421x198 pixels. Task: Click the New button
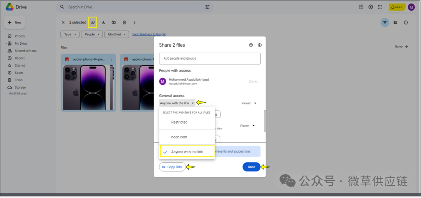[x=14, y=23]
